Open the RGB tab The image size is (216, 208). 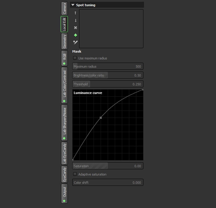65,58
